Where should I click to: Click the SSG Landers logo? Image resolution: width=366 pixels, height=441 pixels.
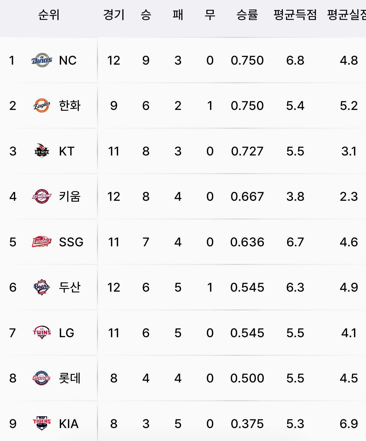tap(42, 242)
